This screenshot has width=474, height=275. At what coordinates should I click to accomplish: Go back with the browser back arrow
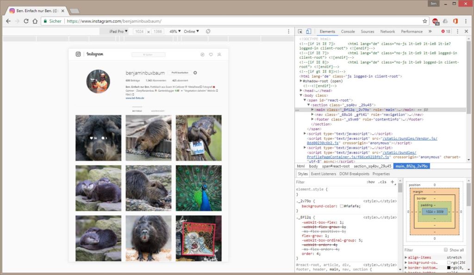8,21
